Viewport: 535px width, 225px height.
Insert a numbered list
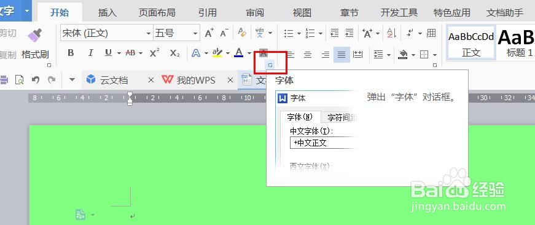310,33
